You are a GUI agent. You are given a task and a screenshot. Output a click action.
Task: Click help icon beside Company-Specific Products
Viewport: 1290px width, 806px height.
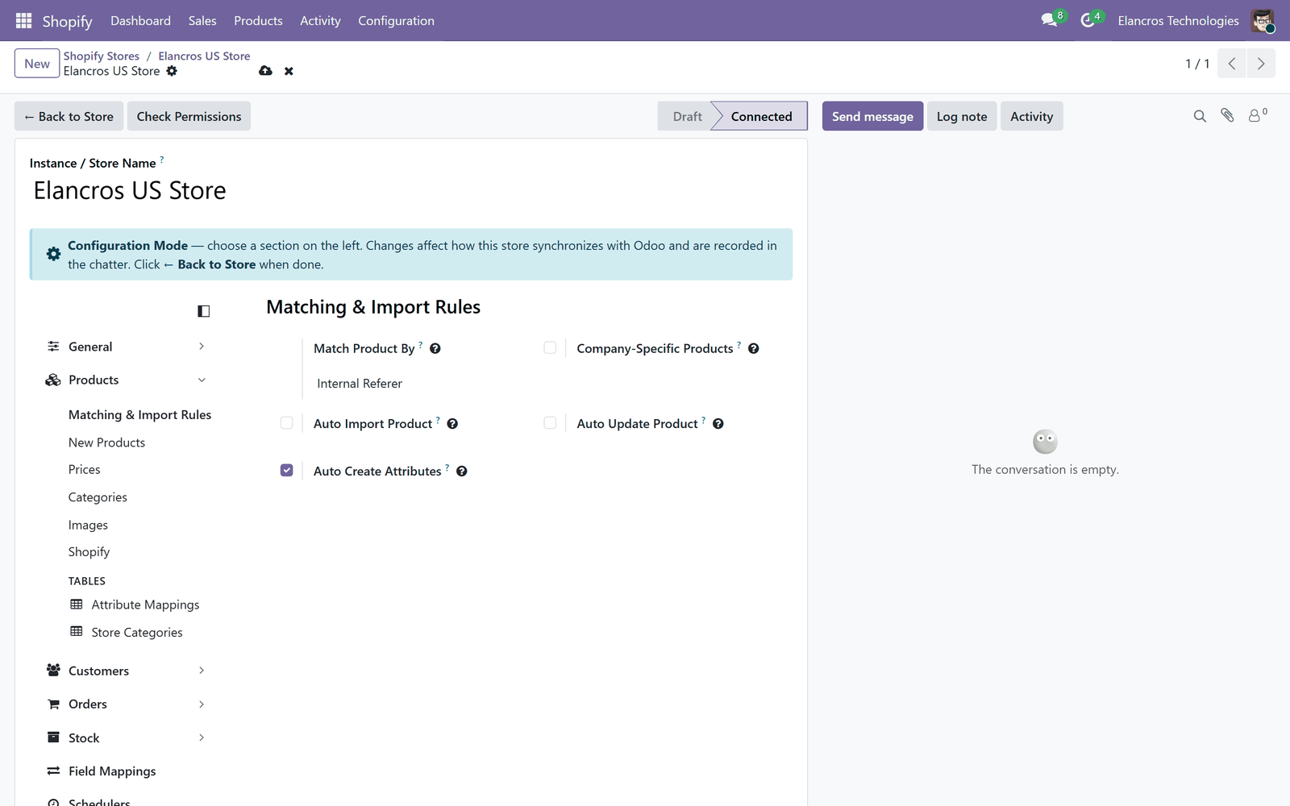[753, 348]
